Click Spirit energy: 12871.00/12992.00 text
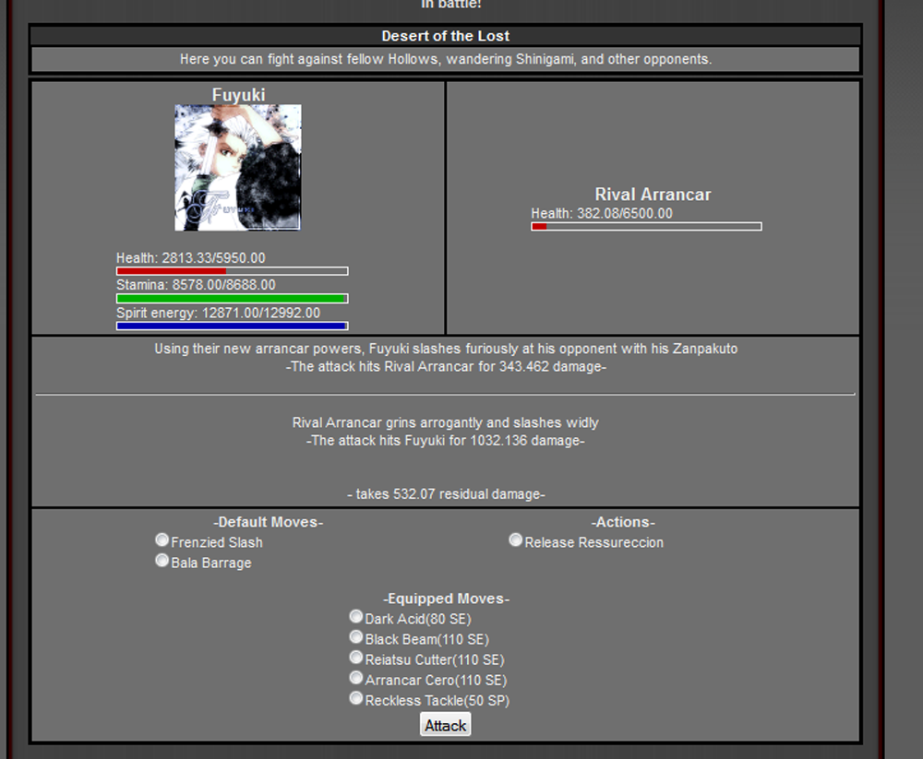Image resolution: width=923 pixels, height=759 pixels. (219, 313)
